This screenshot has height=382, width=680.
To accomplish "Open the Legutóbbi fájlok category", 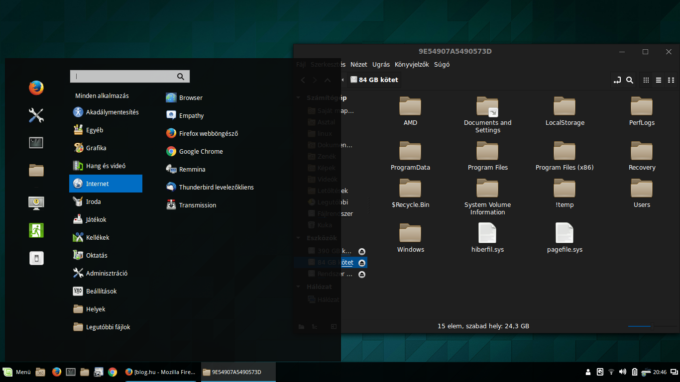I will [x=106, y=327].
